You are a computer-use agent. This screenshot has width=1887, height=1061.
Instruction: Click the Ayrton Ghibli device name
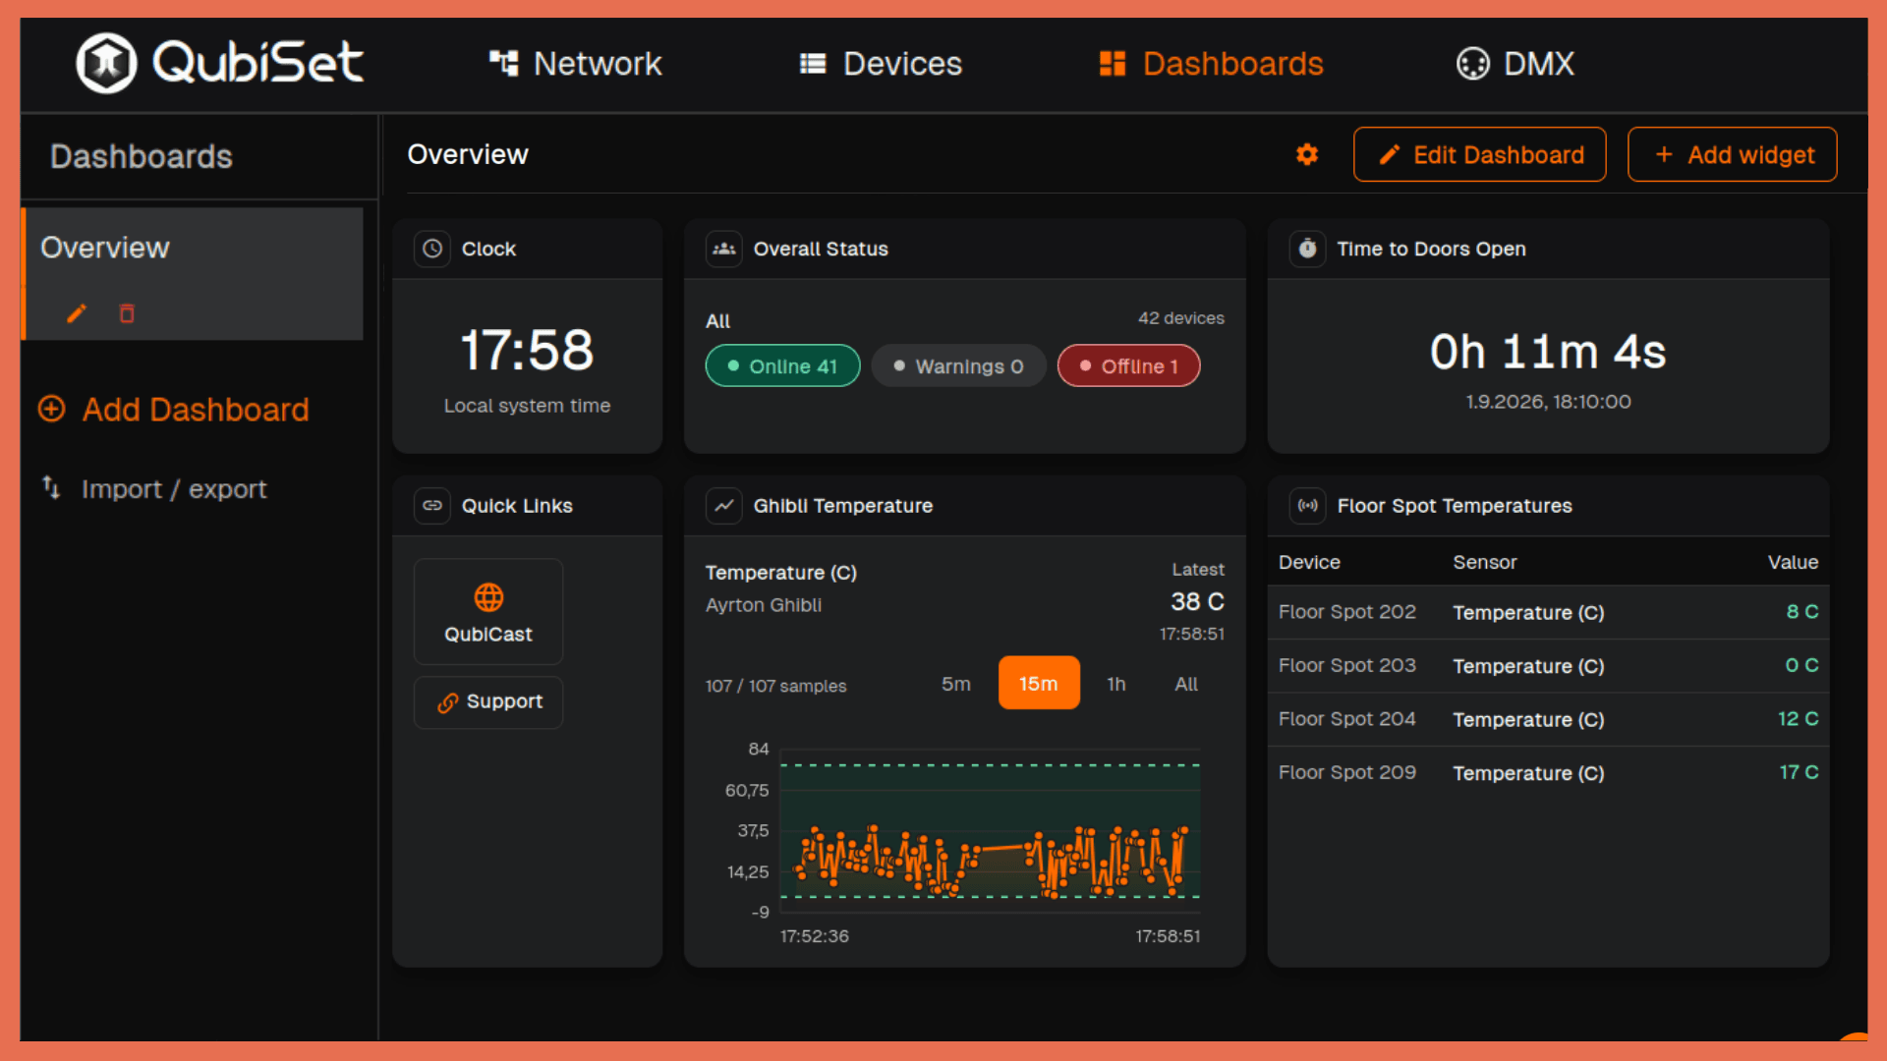pyautogui.click(x=764, y=605)
